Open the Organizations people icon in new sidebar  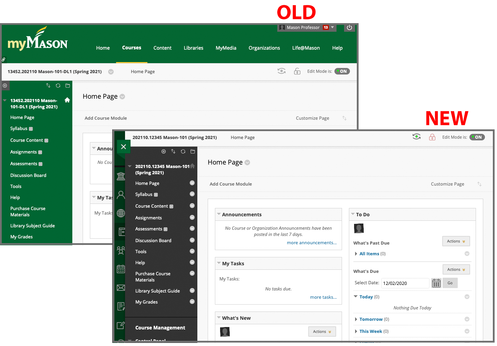[x=121, y=250]
